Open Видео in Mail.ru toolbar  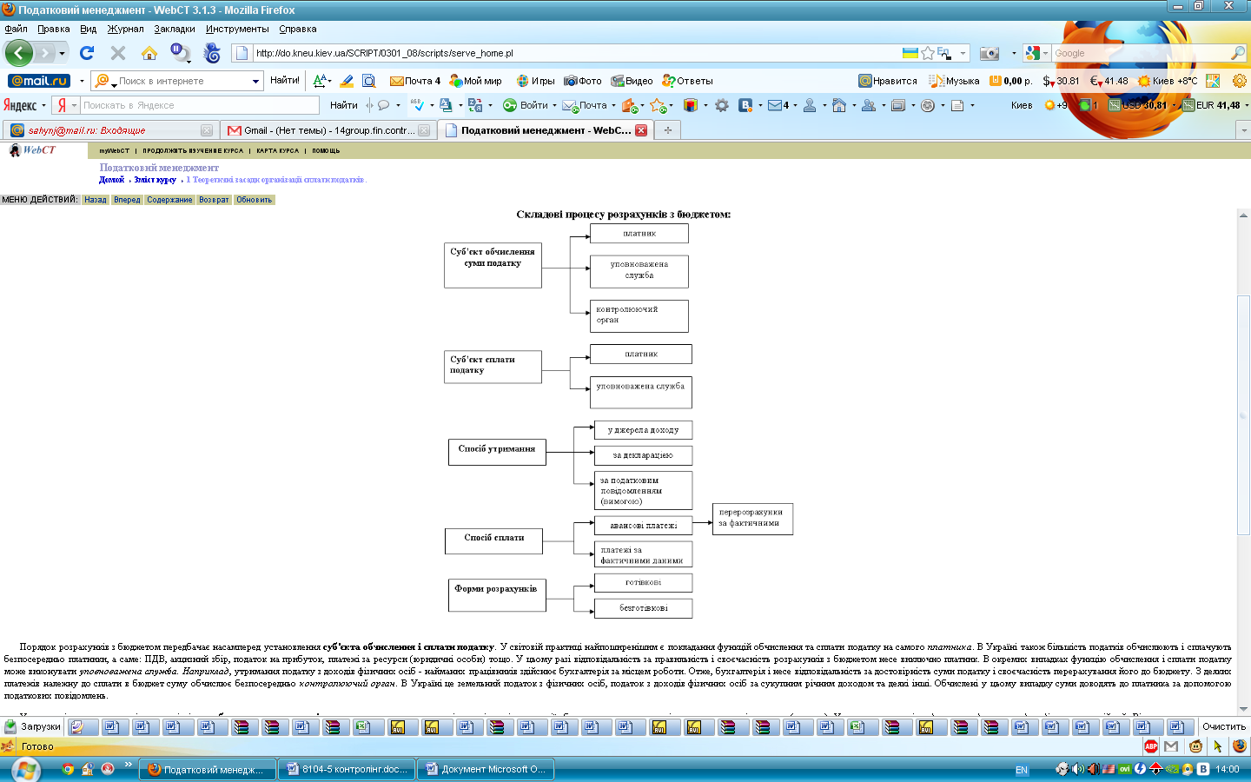(x=632, y=81)
